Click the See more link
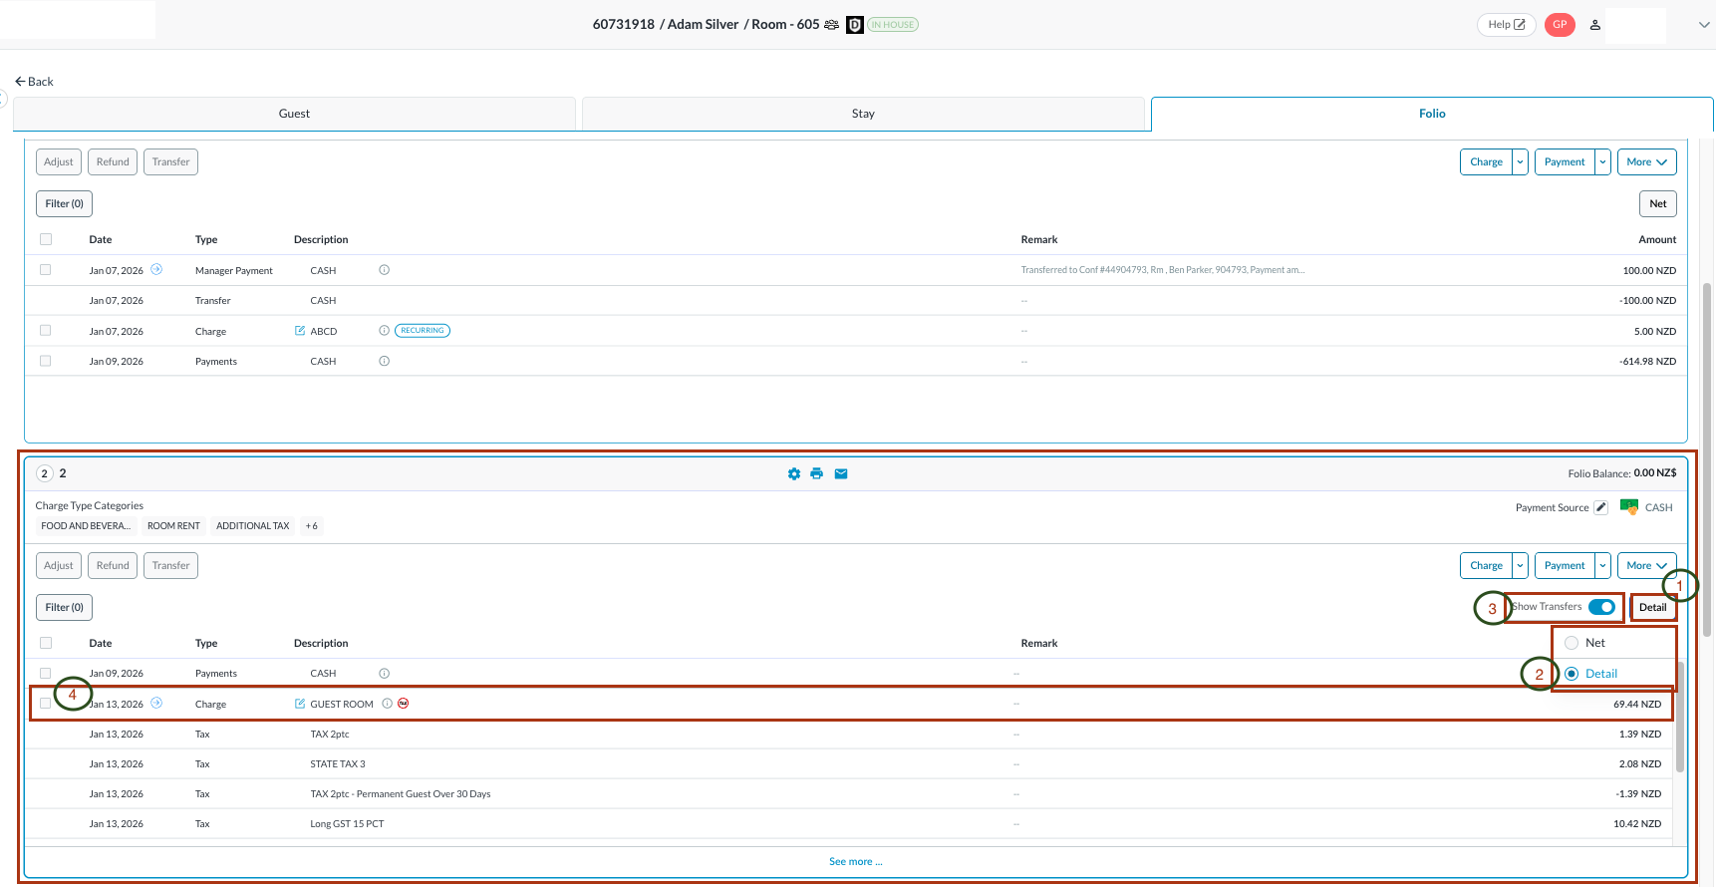Screen dimensions: 1716x887 (855, 862)
